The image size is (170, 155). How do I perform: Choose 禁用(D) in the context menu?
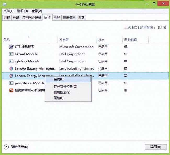68,79
